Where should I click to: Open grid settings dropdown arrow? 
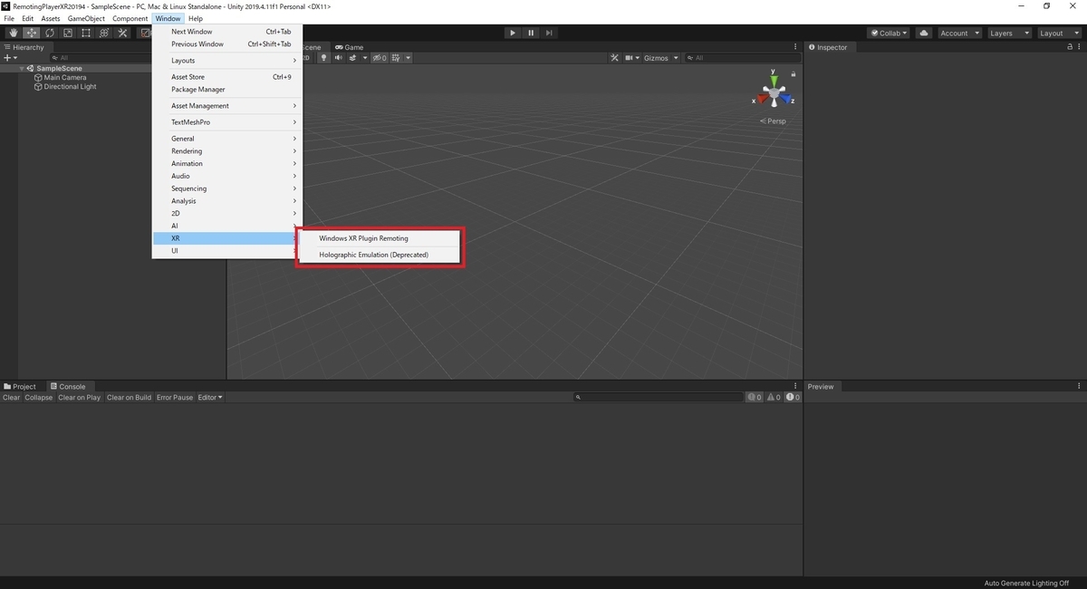(x=408, y=58)
